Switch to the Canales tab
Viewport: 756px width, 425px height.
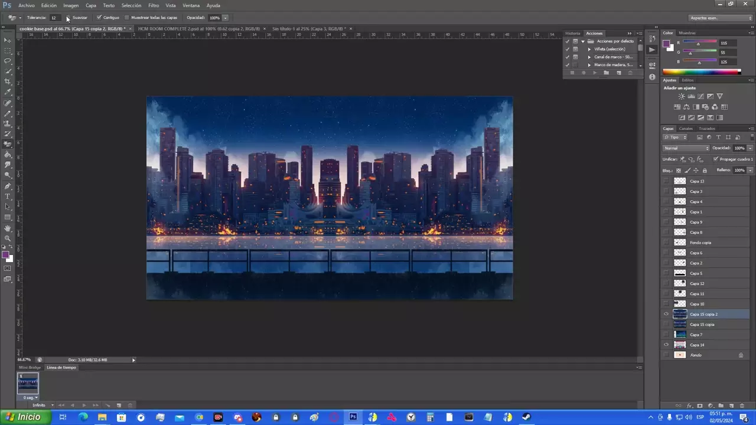685,129
